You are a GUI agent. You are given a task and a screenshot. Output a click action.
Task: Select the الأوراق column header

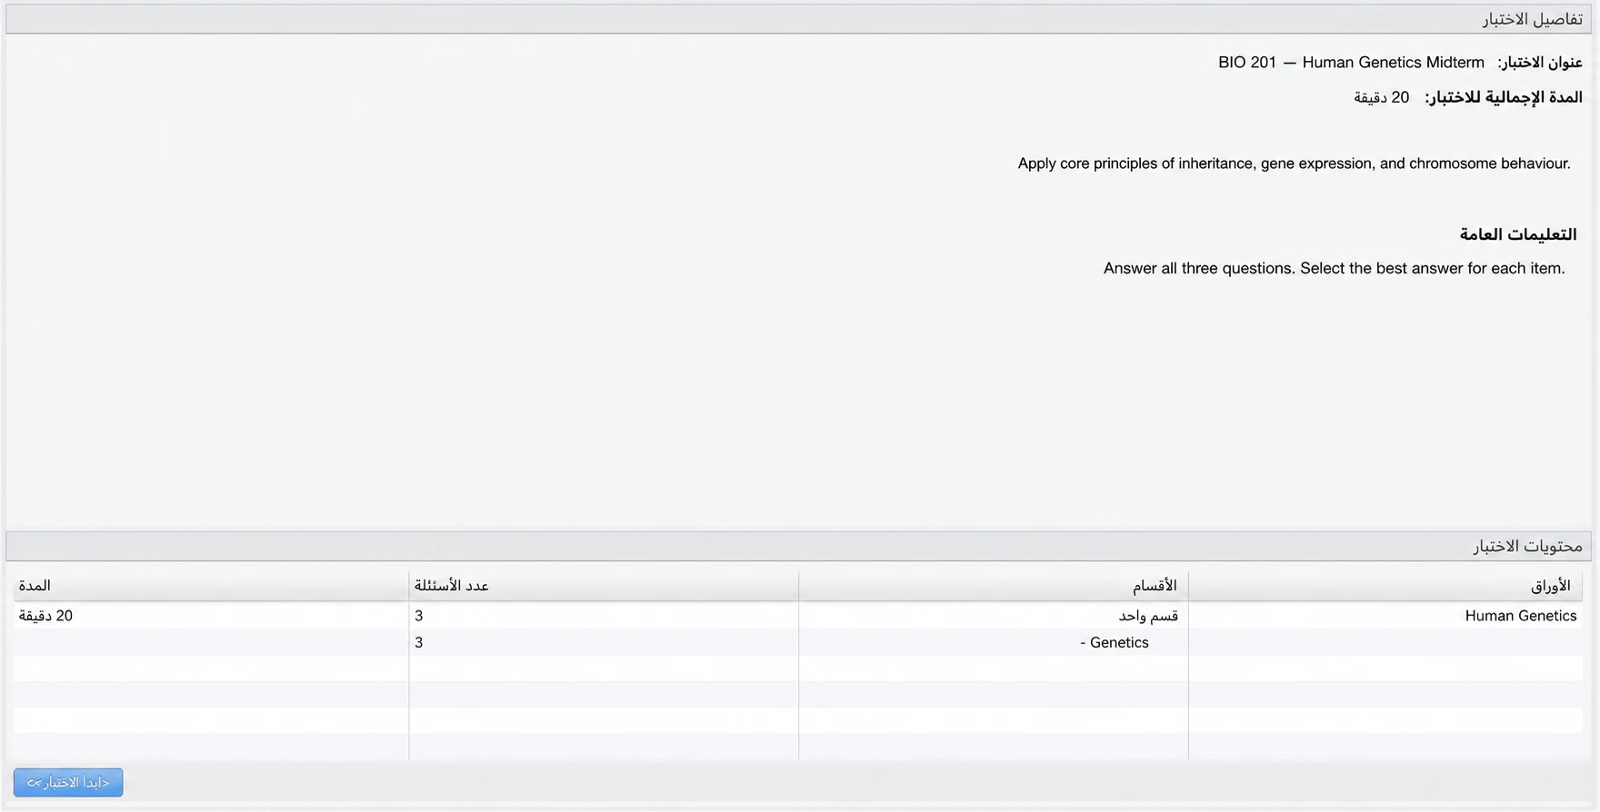coord(1385,586)
